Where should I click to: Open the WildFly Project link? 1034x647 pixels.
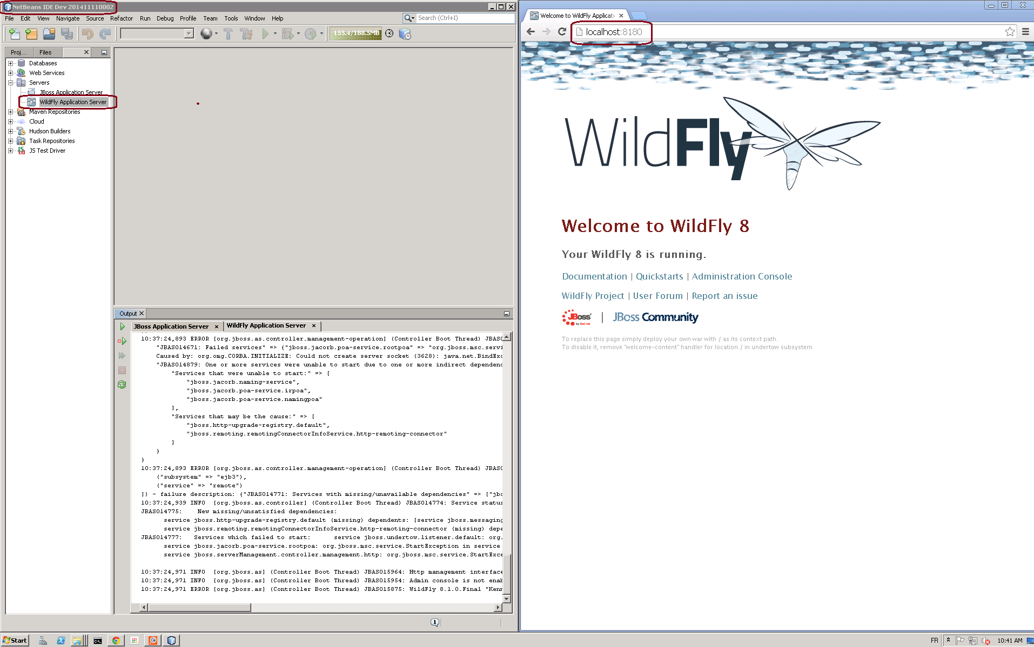pyautogui.click(x=593, y=296)
